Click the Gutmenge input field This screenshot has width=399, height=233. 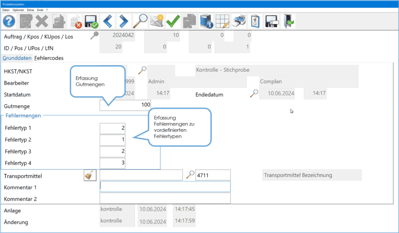click(125, 105)
